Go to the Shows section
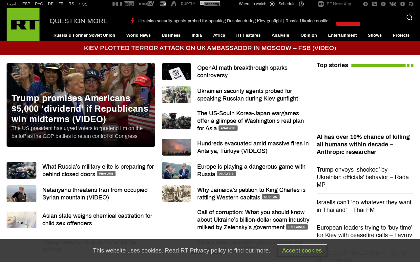The width and height of the screenshot is (420, 262). point(375,35)
